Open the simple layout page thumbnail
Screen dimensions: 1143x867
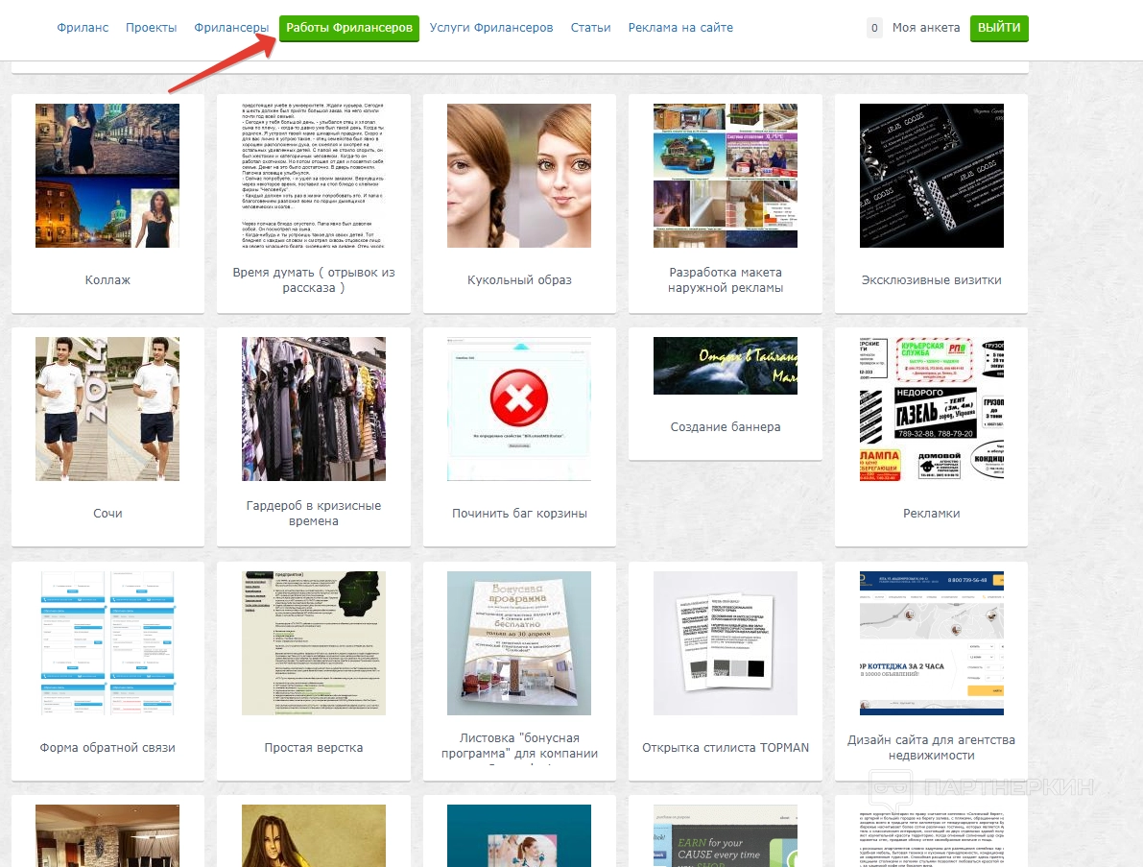(x=314, y=643)
